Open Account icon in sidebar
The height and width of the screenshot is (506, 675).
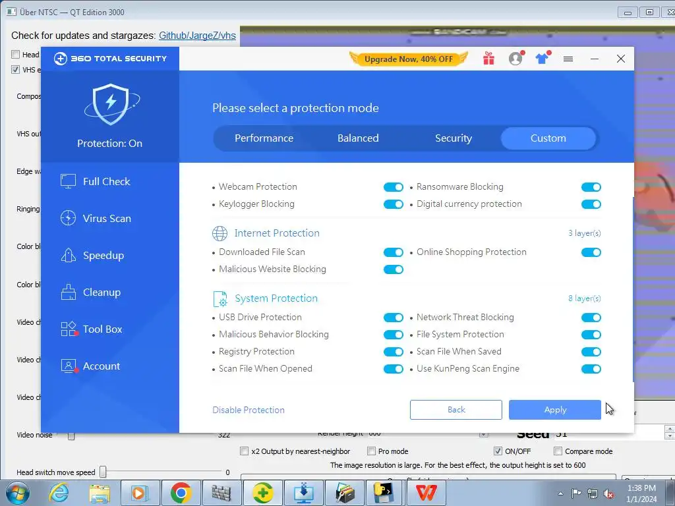point(69,366)
